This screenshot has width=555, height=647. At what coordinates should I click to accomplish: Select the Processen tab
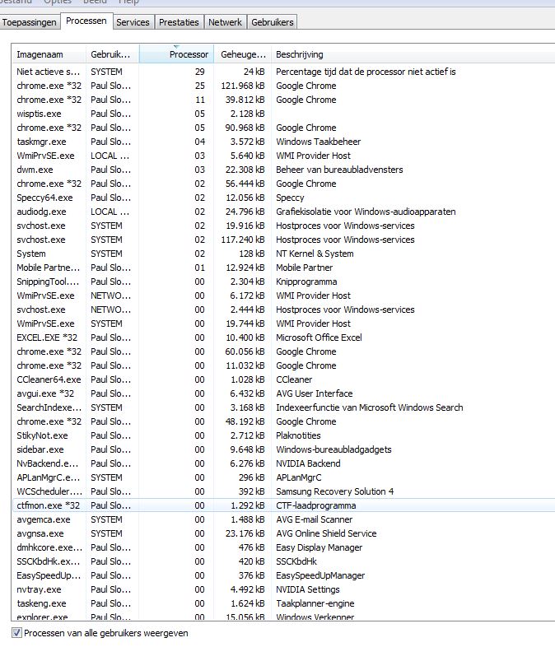pos(86,21)
